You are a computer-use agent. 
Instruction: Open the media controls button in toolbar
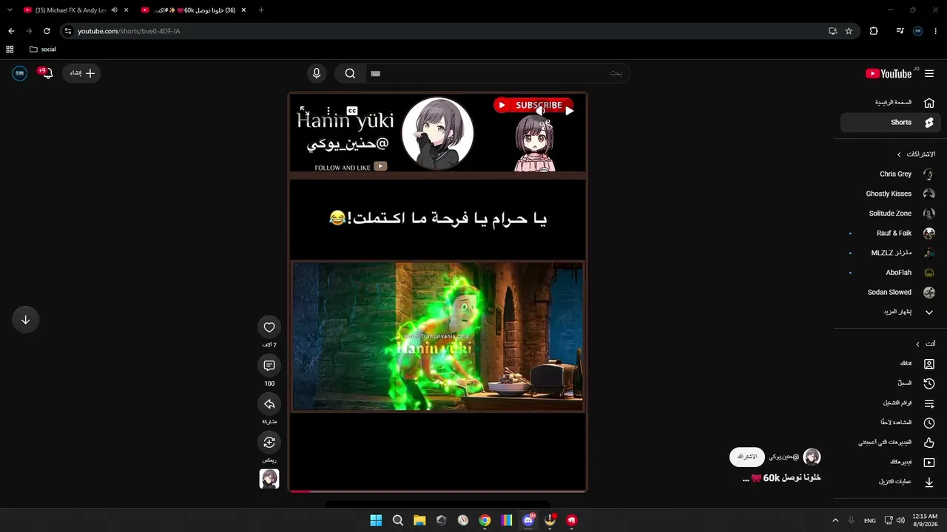[900, 31]
